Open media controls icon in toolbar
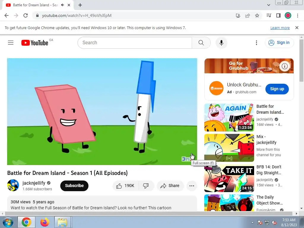Screen dimensions: 304x228 tap(269, 15)
